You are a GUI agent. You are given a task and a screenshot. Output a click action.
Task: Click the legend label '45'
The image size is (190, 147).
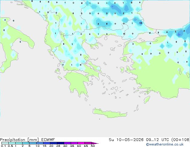(x=86, y=146)
